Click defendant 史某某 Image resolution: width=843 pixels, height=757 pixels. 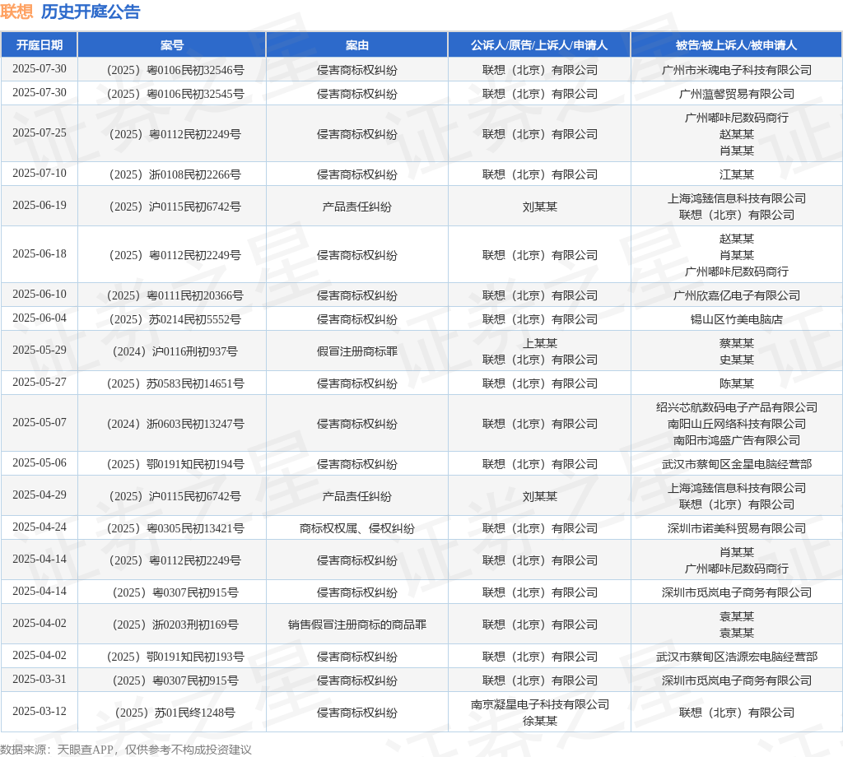tap(737, 360)
